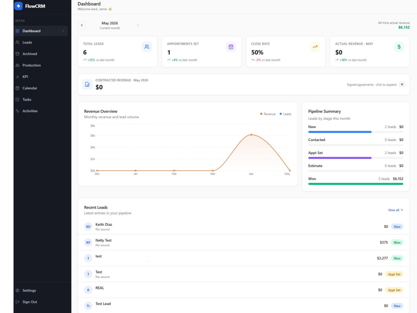Go to next month with right chevron
The height and width of the screenshot is (313, 417).
(138, 25)
